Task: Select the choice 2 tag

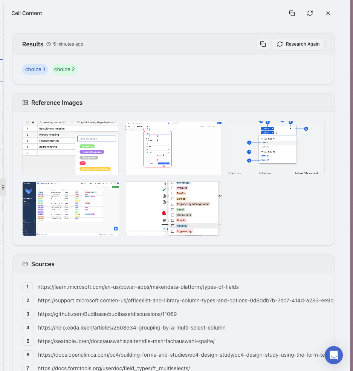Action: point(64,69)
